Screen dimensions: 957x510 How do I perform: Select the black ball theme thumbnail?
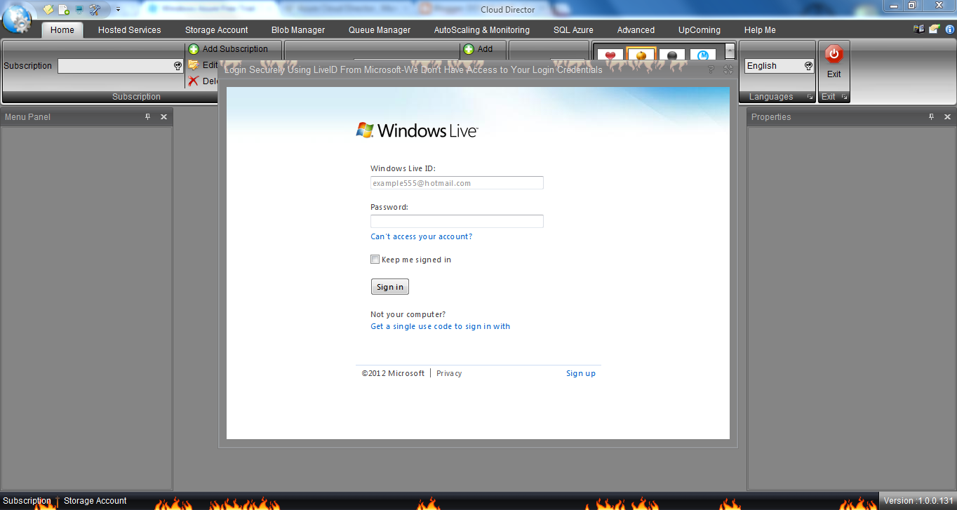672,55
